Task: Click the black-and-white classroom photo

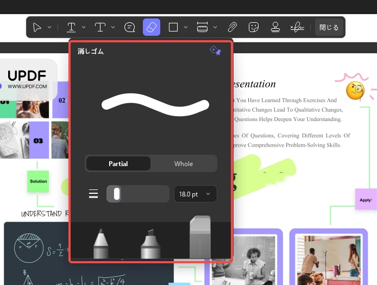Action: pos(243,261)
